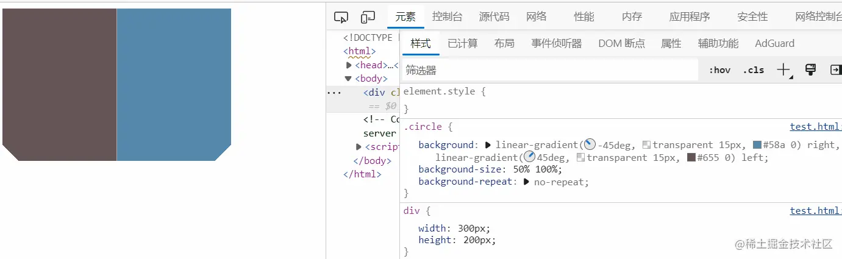Screen dimensions: 842x259
Task: Select the closing /html tag
Action: pyautogui.click(x=362, y=174)
